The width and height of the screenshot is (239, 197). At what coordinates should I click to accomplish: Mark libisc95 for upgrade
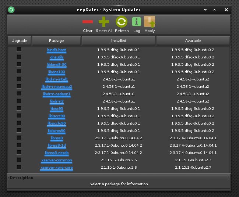[19, 108]
